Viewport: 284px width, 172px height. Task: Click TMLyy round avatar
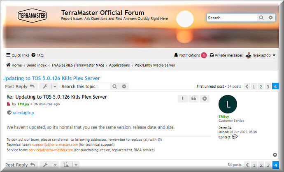pos(228,104)
